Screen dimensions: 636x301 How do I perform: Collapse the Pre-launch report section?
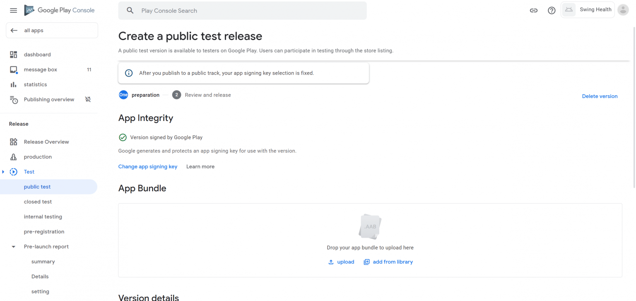(13, 246)
